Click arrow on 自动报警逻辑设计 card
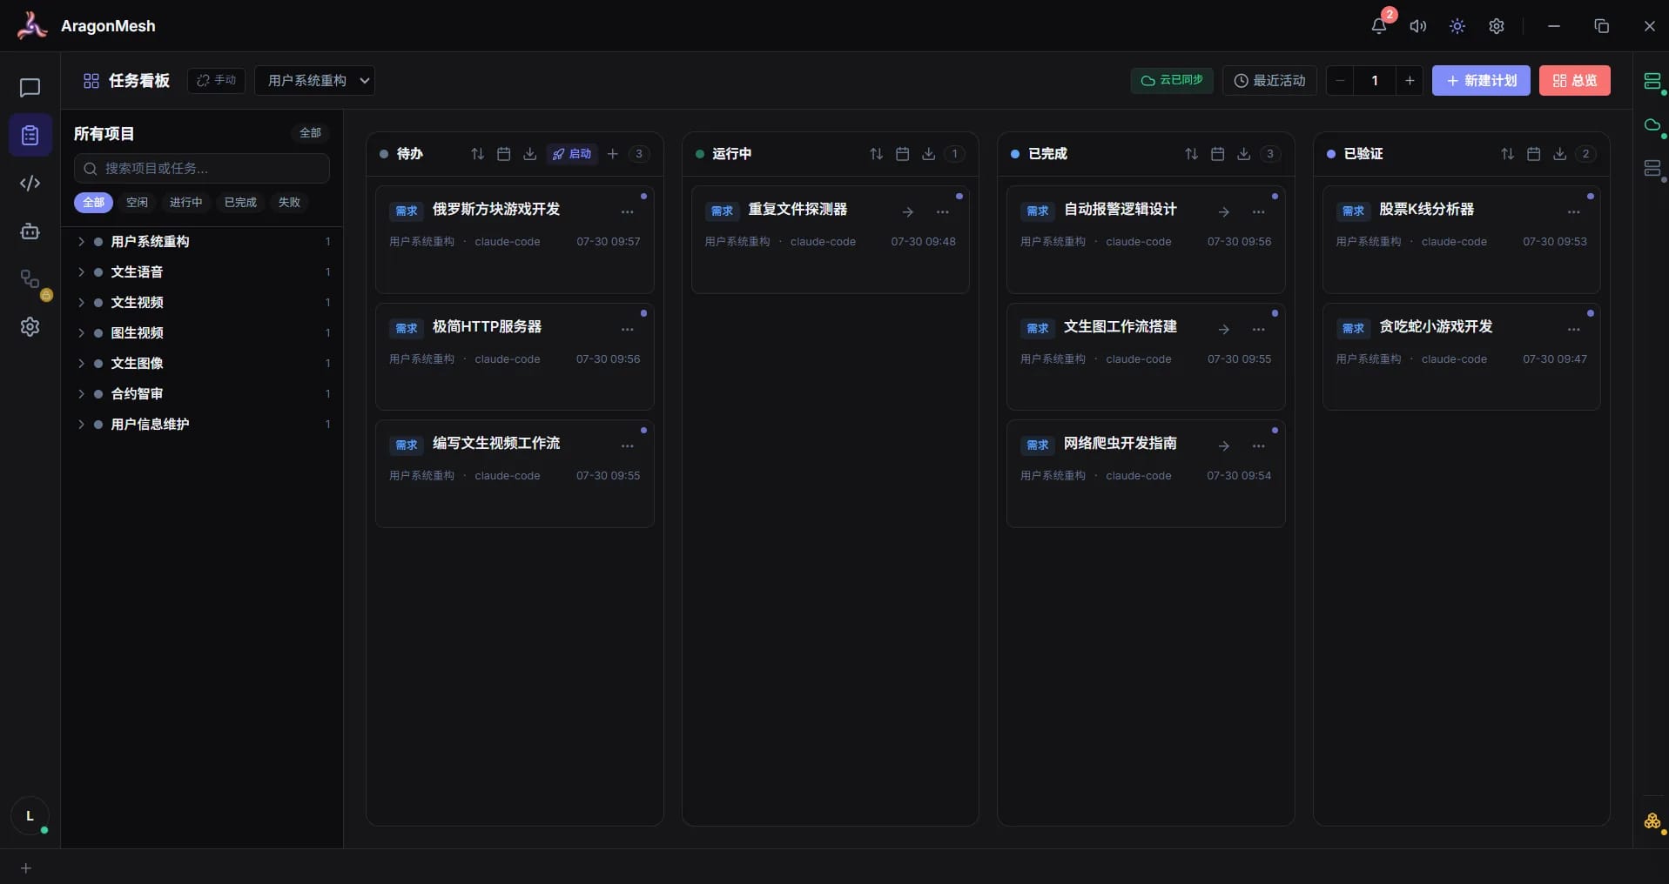This screenshot has width=1669, height=884. tap(1223, 211)
